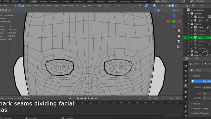Enable material preview shading mode
Image resolution: width=211 pixels, height=119 pixels.
[x=173, y=6]
